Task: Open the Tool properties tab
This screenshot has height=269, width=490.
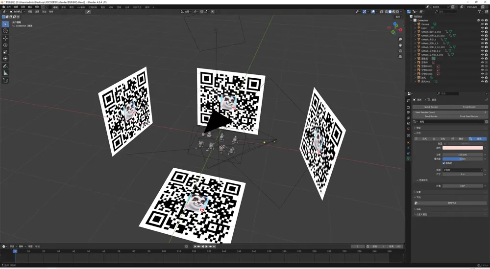Action: click(408, 100)
